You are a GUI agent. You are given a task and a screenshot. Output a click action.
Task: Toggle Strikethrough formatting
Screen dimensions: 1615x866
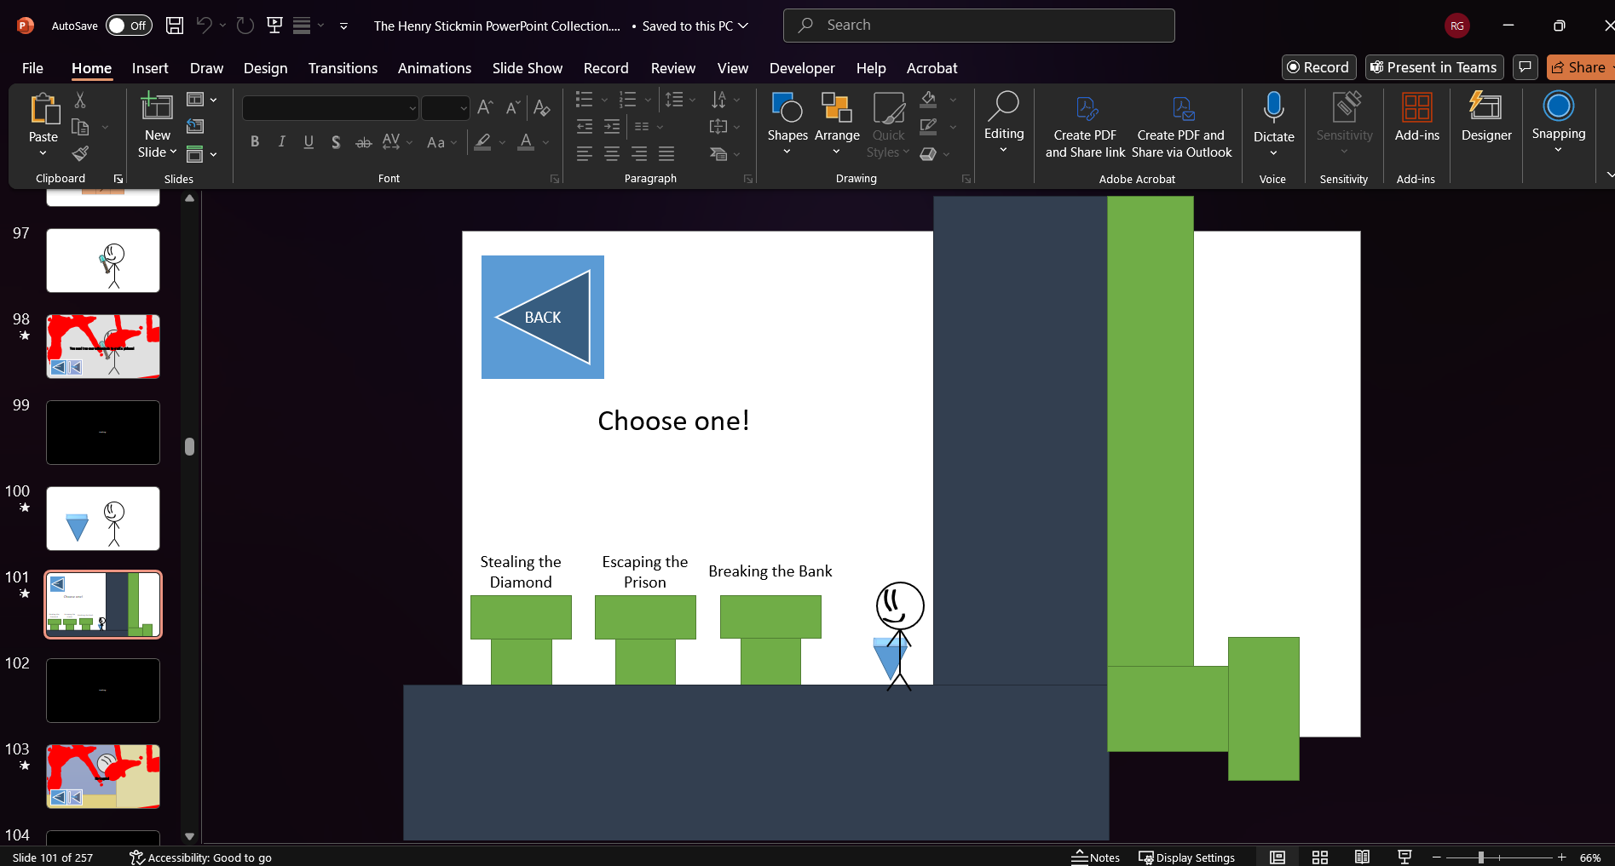coord(363,142)
